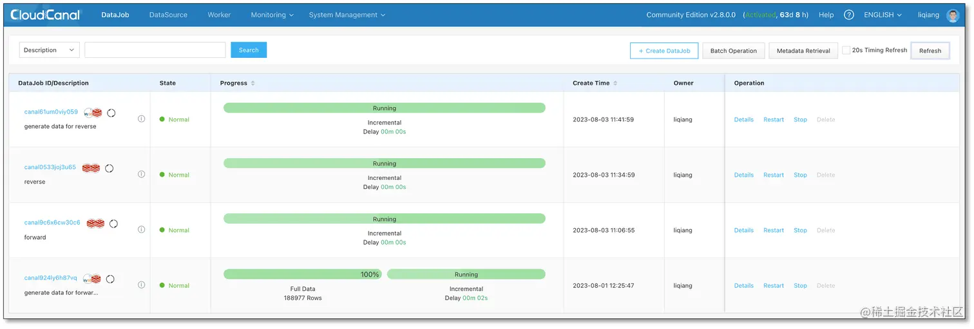The image size is (974, 329).
Task: Open info icon for canal924ly6h87vq job
Action: pyautogui.click(x=141, y=285)
